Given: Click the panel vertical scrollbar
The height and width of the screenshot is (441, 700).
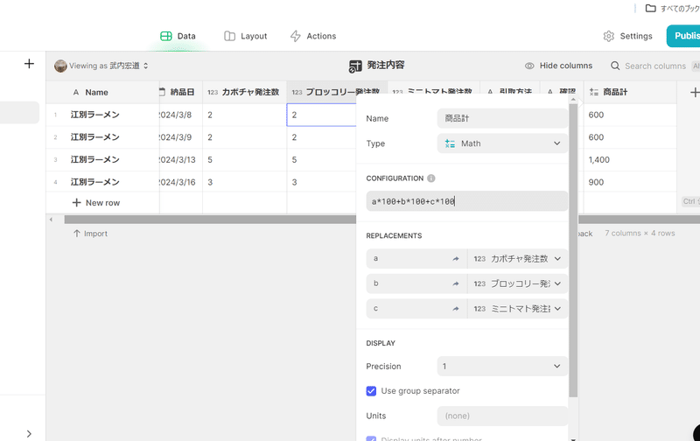Looking at the screenshot, I should coord(573,250).
